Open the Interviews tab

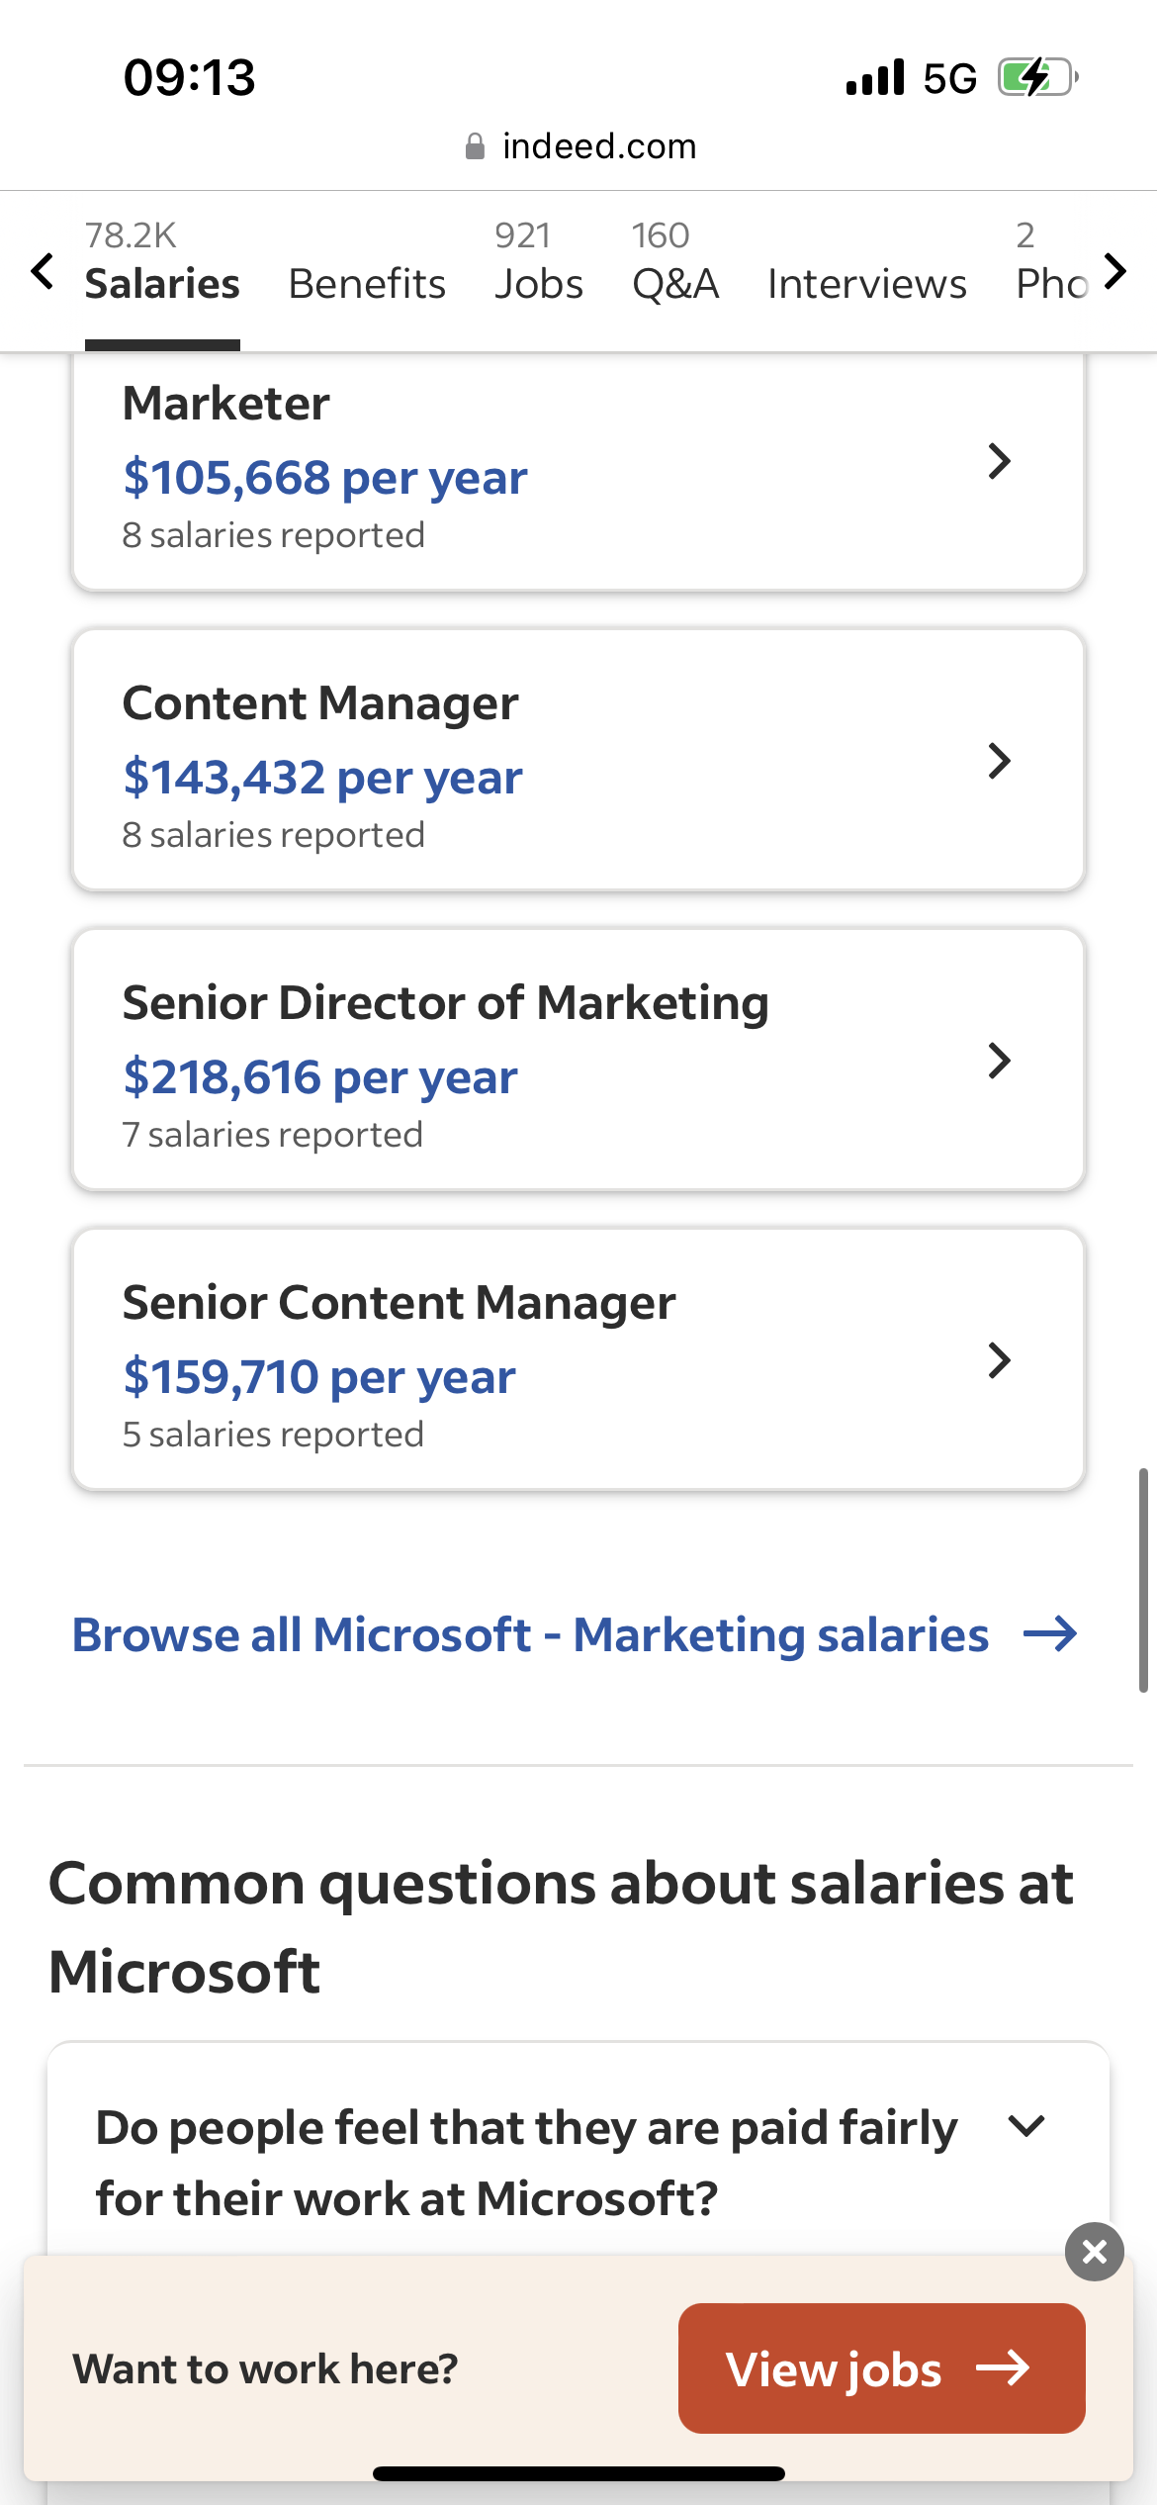point(867,283)
